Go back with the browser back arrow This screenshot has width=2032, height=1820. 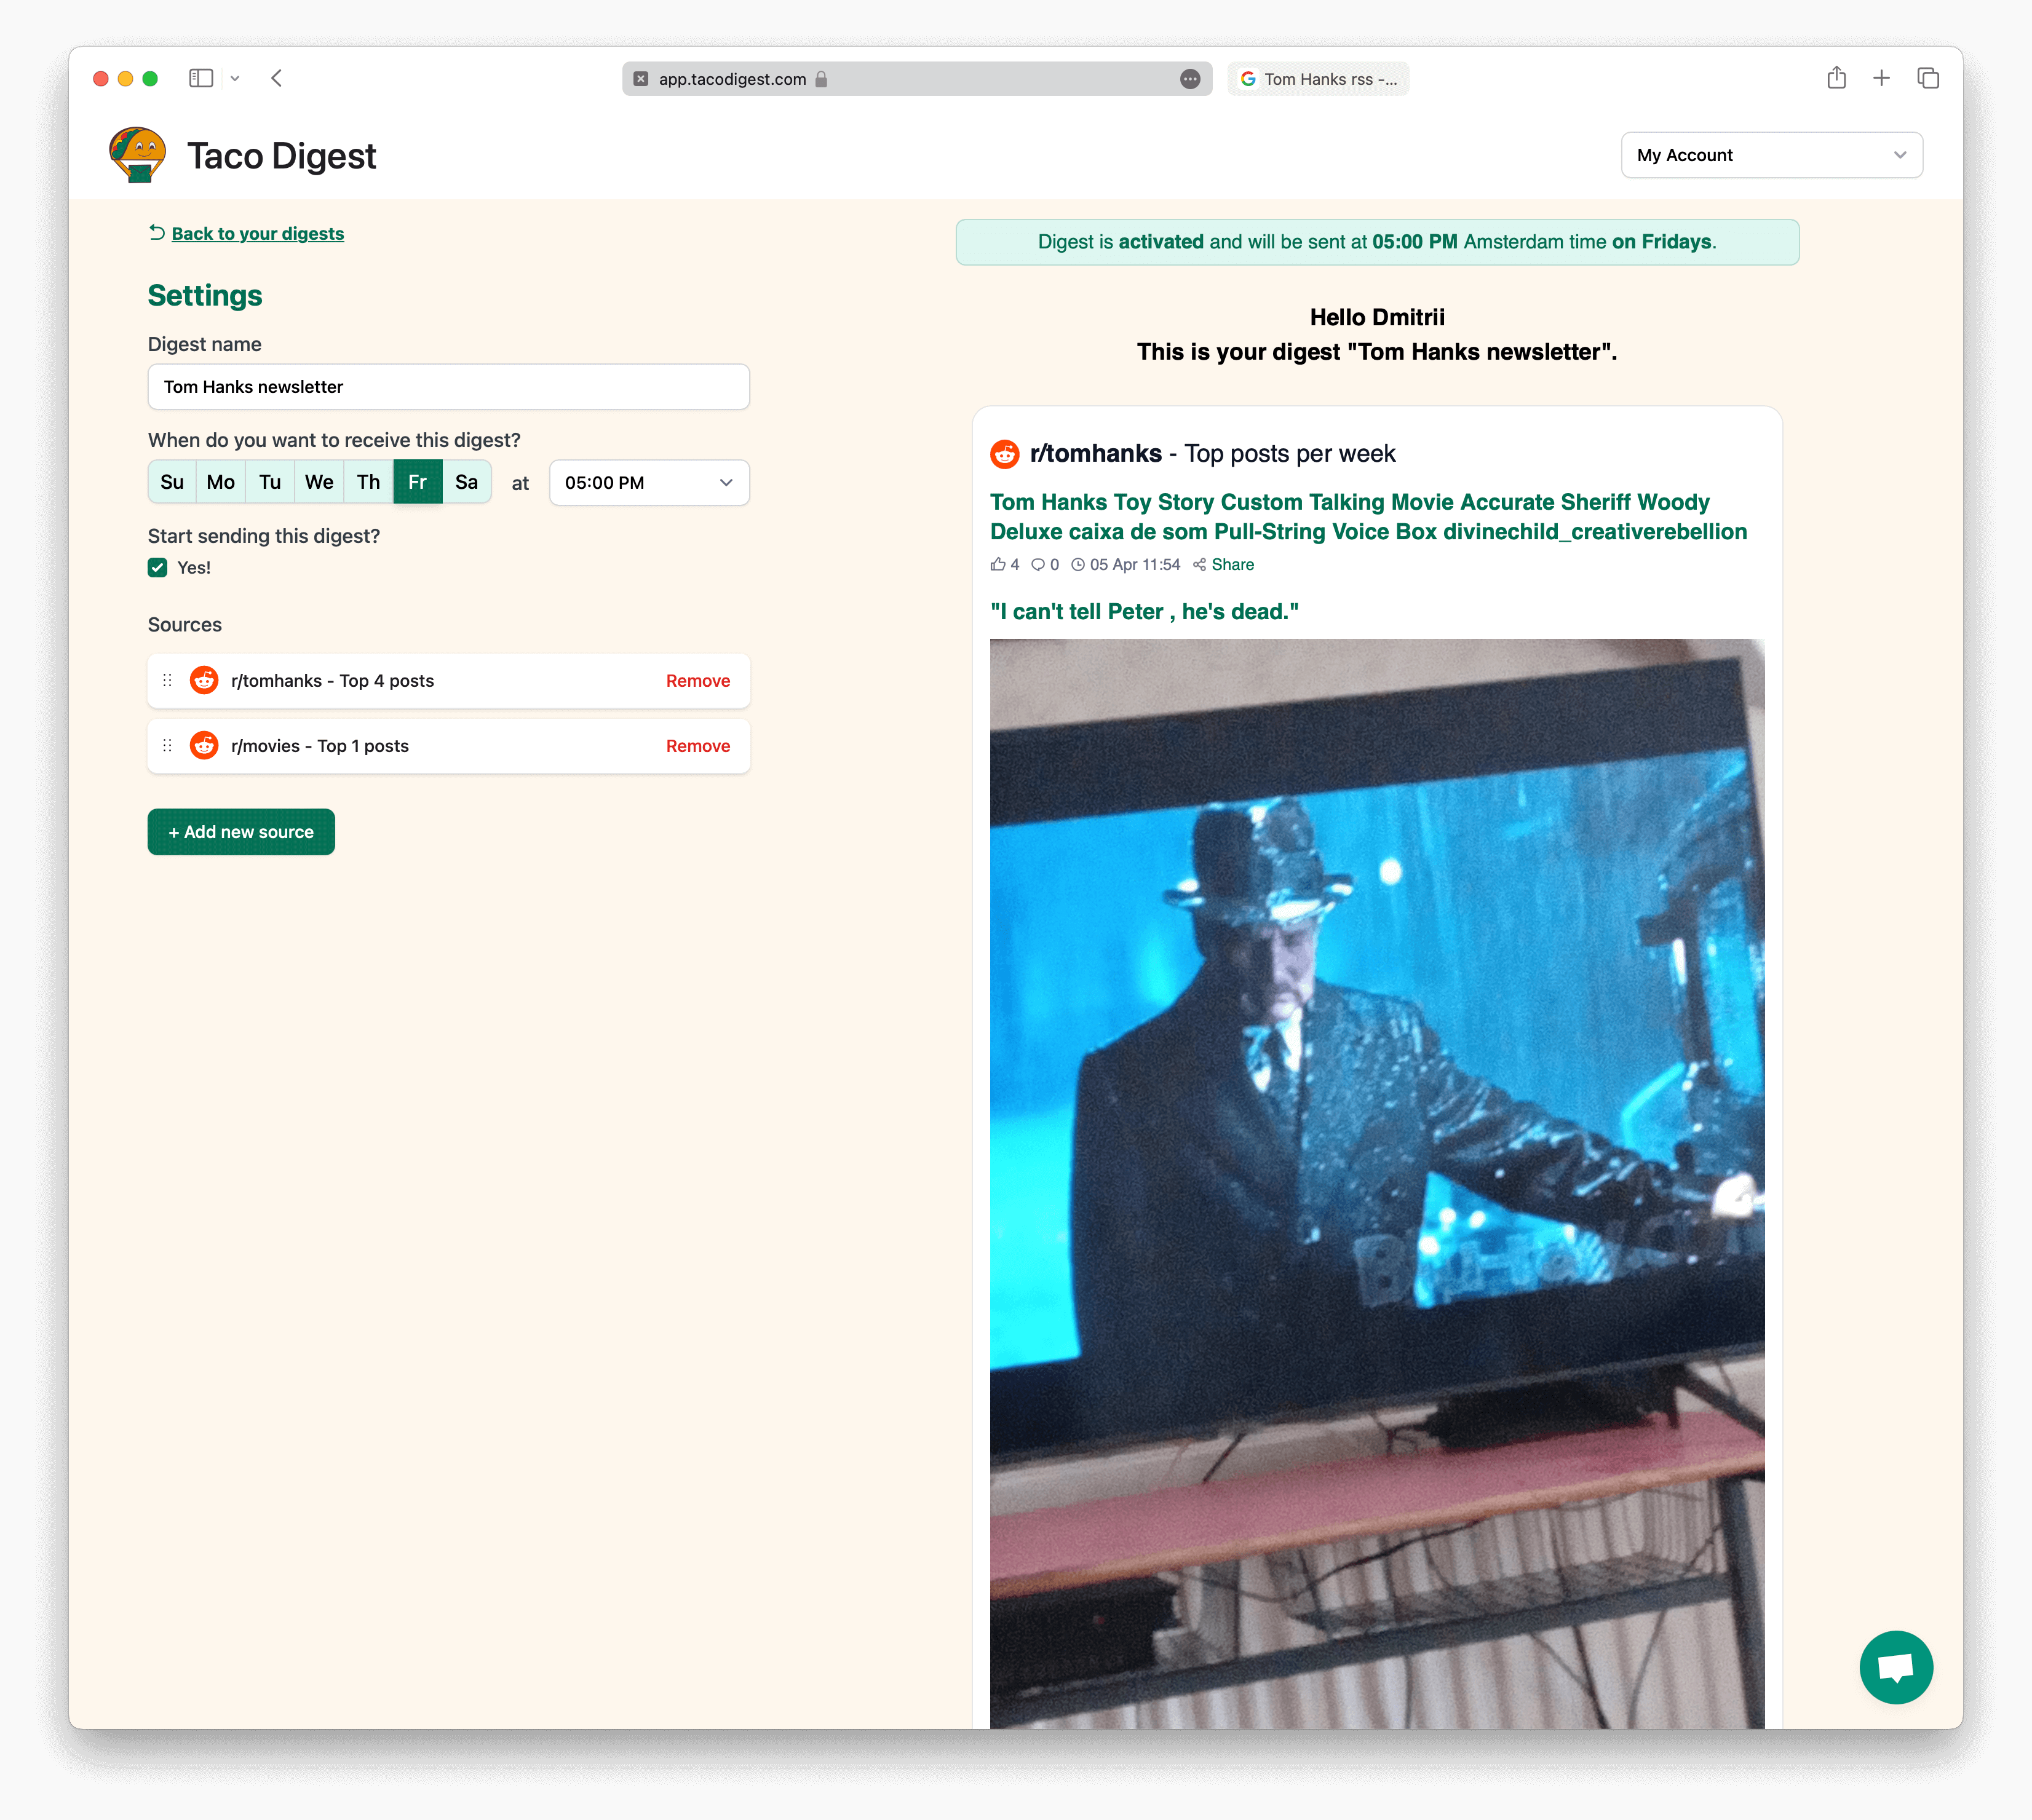(x=277, y=78)
